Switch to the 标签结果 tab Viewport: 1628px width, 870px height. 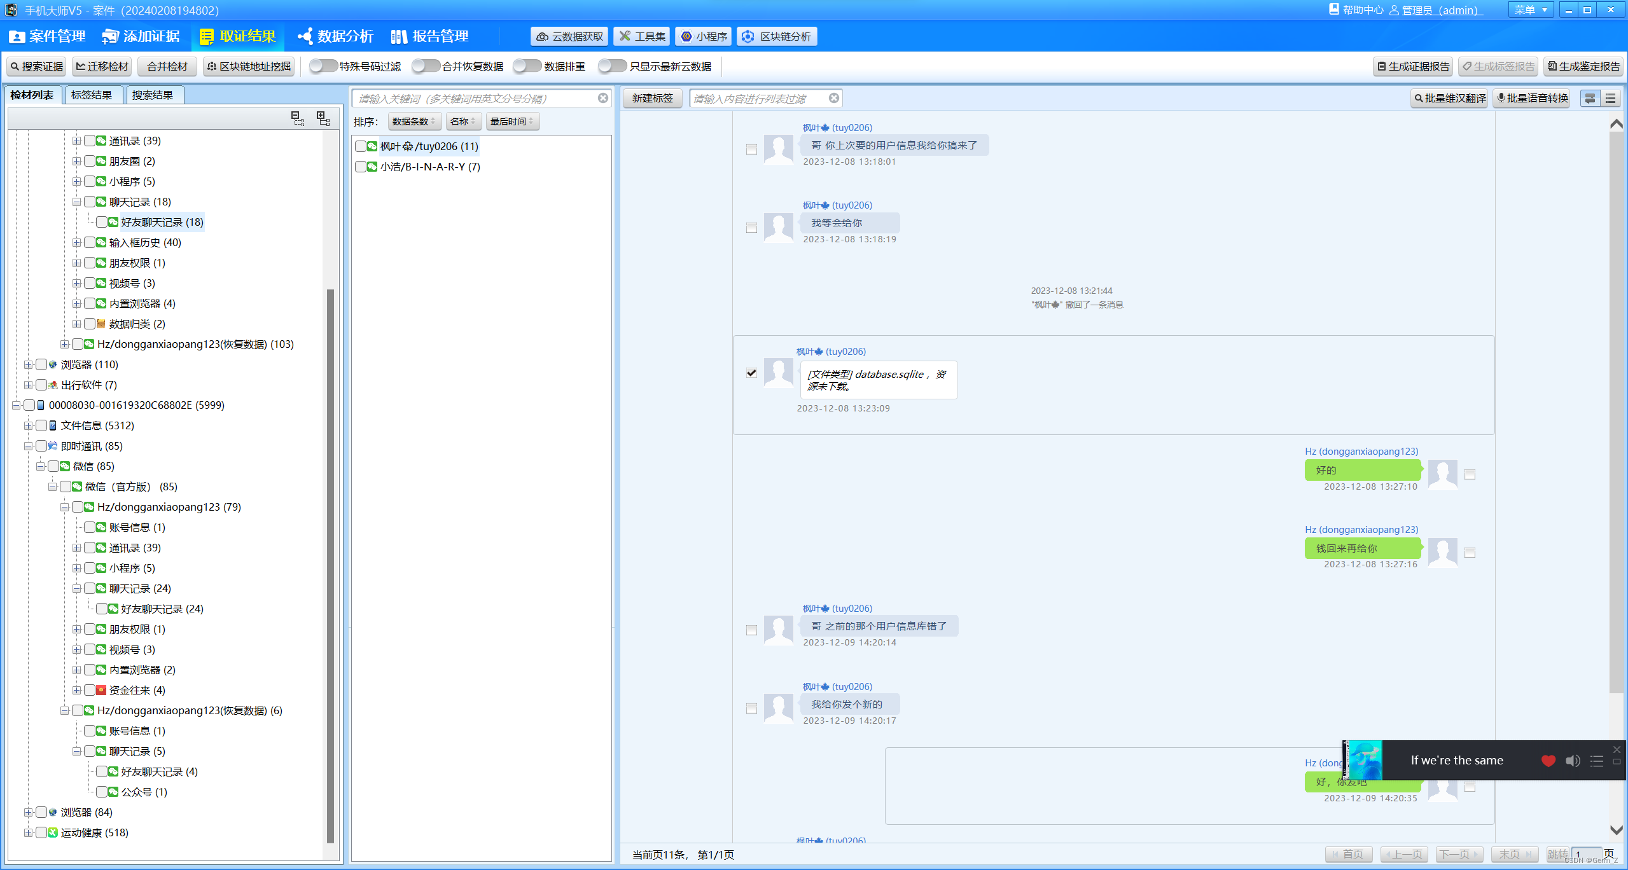pyautogui.click(x=92, y=95)
